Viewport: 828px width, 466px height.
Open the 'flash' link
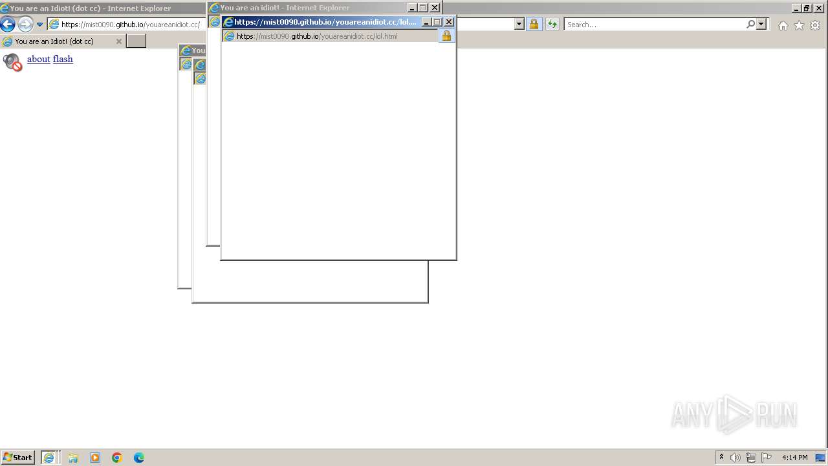63,59
